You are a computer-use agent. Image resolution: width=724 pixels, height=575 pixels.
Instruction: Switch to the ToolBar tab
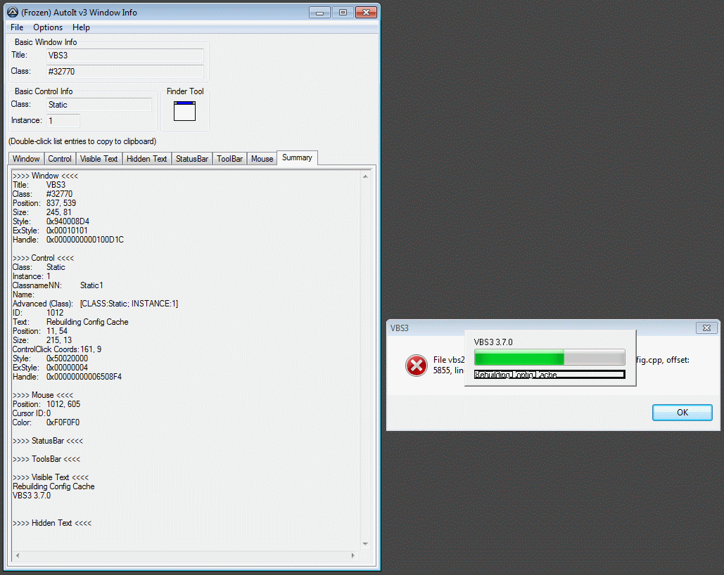(x=230, y=159)
